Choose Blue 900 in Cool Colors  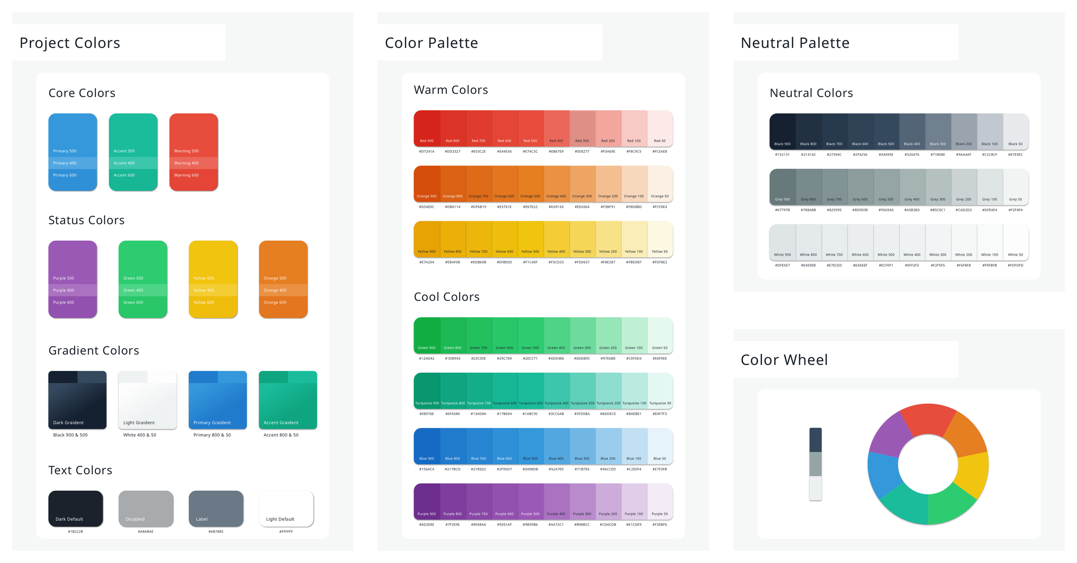coord(426,445)
